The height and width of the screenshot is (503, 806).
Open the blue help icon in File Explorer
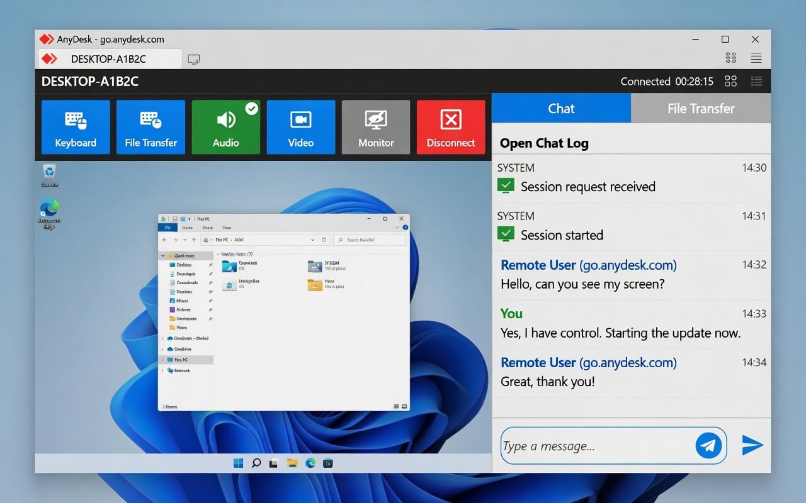point(406,228)
